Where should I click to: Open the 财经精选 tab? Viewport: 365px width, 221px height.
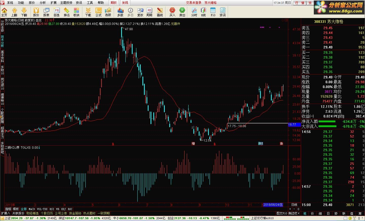tap(32, 213)
